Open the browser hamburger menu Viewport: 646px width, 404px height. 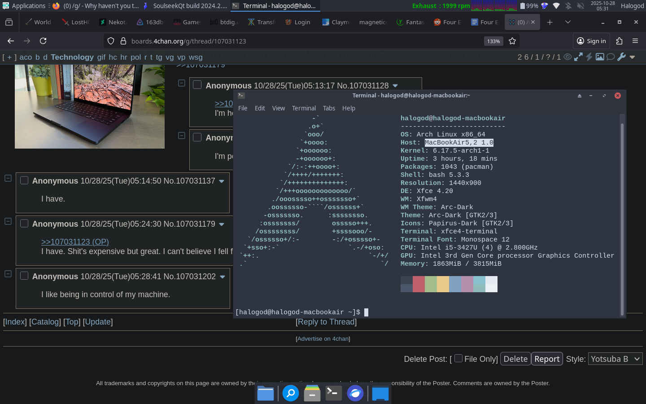635,41
